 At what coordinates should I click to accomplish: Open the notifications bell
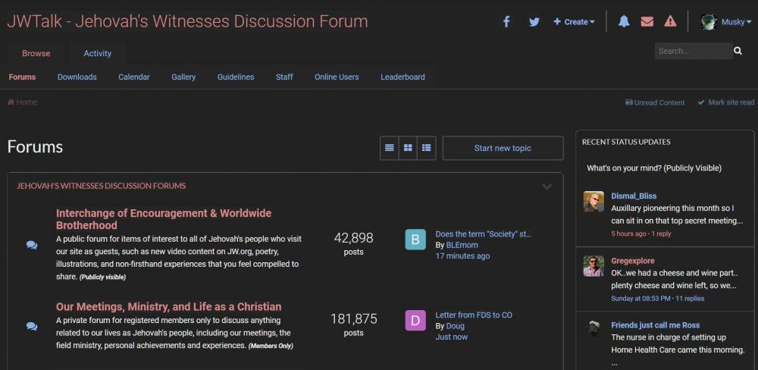click(624, 22)
